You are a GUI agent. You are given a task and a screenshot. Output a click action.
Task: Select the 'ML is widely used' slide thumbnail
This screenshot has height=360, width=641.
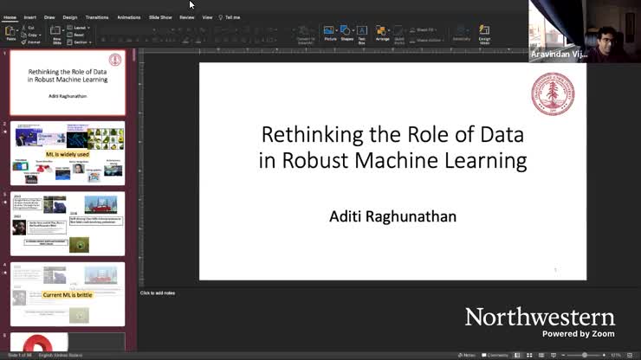[x=68, y=153]
